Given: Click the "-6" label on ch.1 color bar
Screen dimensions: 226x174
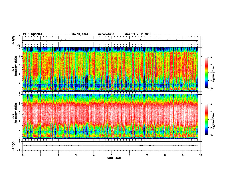Looking at the screenshot, I should tap(211, 57).
